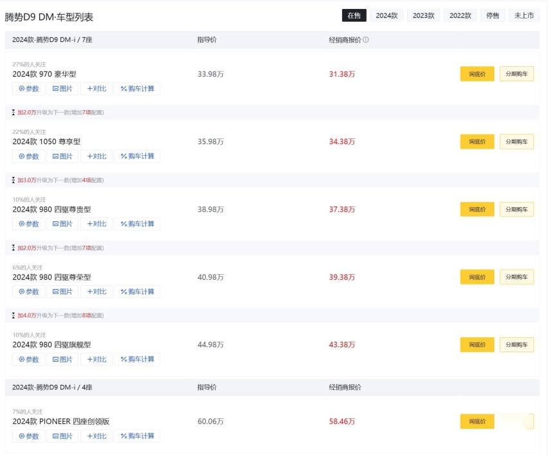This screenshot has height=455, width=548.
Task: Click the 加4.0万 upgrade hint row
Action: (x=272, y=315)
